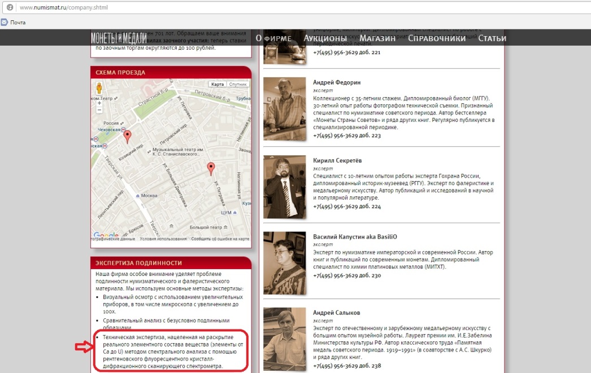This screenshot has width=591, height=373.
Task: Click phone number ending доб. 224
Action: (x=347, y=207)
